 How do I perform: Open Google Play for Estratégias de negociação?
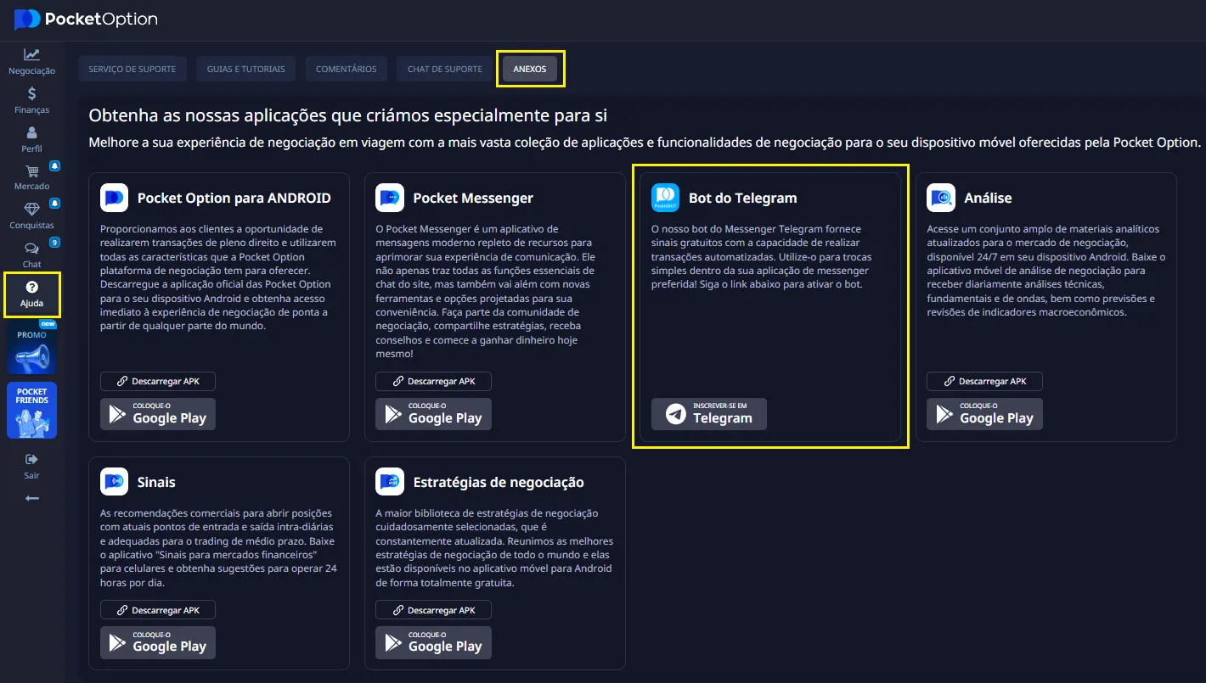click(x=433, y=642)
